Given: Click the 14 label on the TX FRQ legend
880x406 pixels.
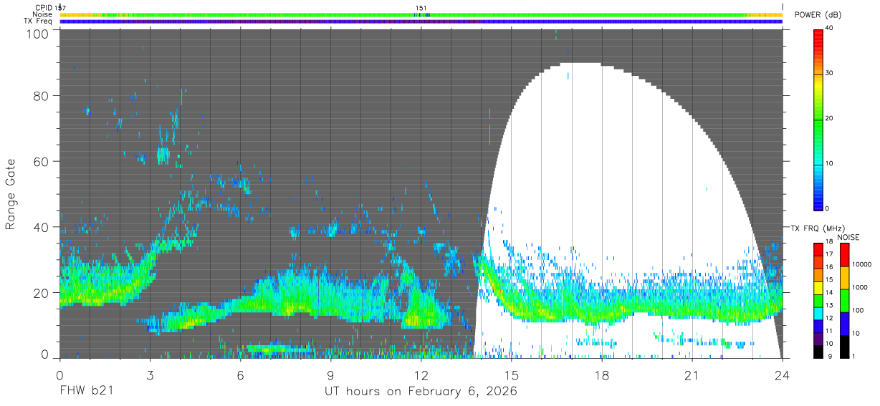Looking at the screenshot, I should click(829, 293).
